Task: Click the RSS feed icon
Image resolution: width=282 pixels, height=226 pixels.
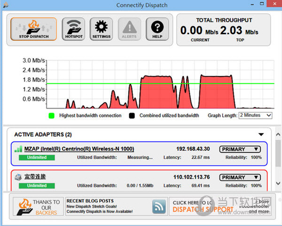Action: click(159, 206)
